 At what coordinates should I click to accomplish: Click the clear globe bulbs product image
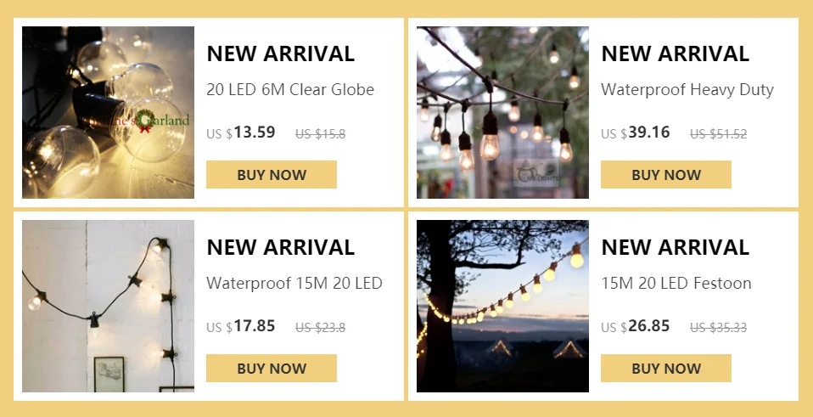108,112
